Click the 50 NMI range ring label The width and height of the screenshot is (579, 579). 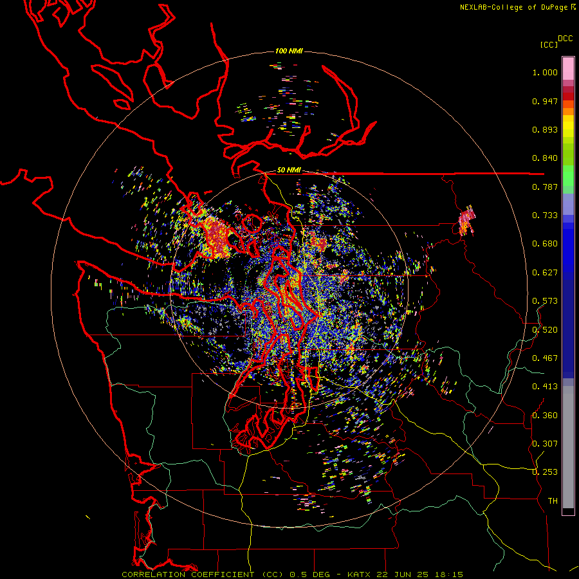coord(289,170)
